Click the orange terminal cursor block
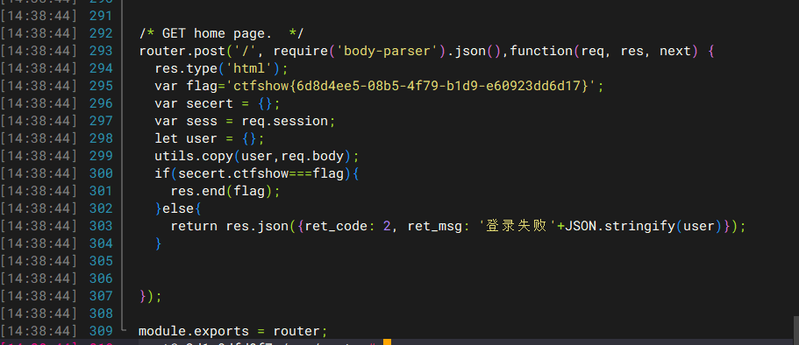This screenshot has height=345, width=799. (x=387, y=342)
